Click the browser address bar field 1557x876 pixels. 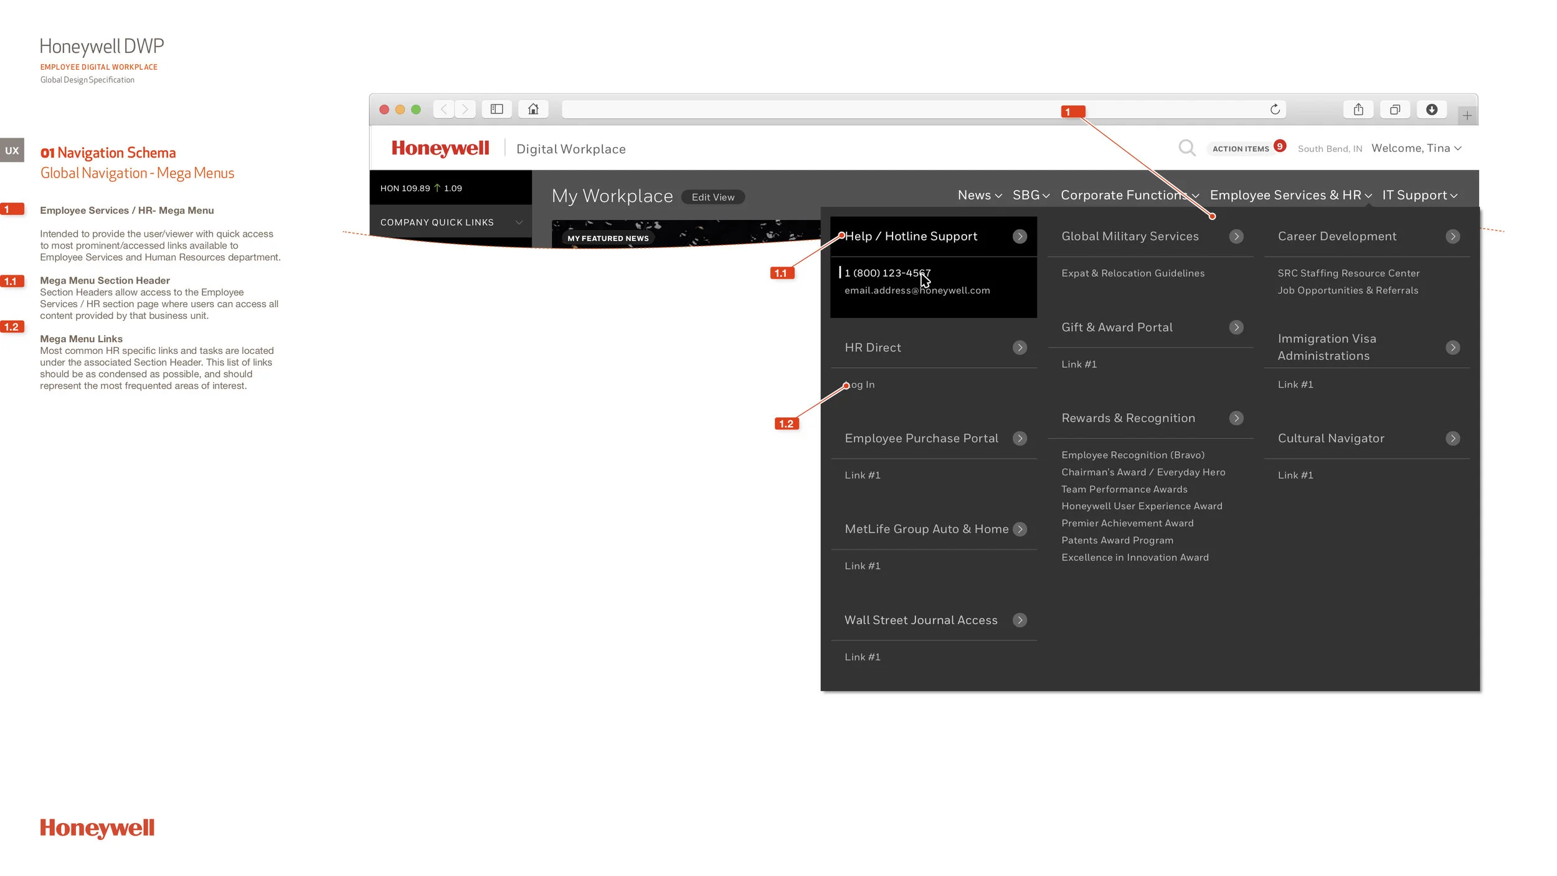(872, 110)
